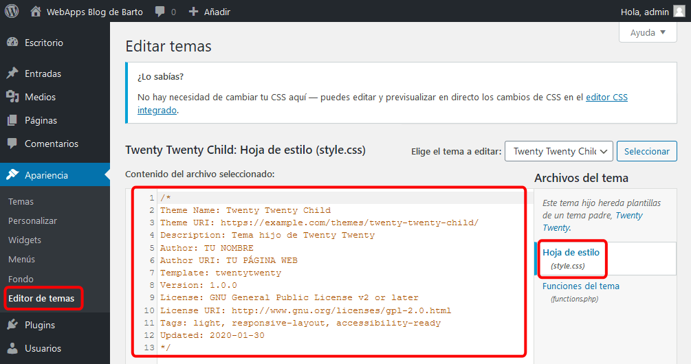The width and height of the screenshot is (691, 364).
Task: Go to the Widgets submenu
Action: [x=25, y=240]
